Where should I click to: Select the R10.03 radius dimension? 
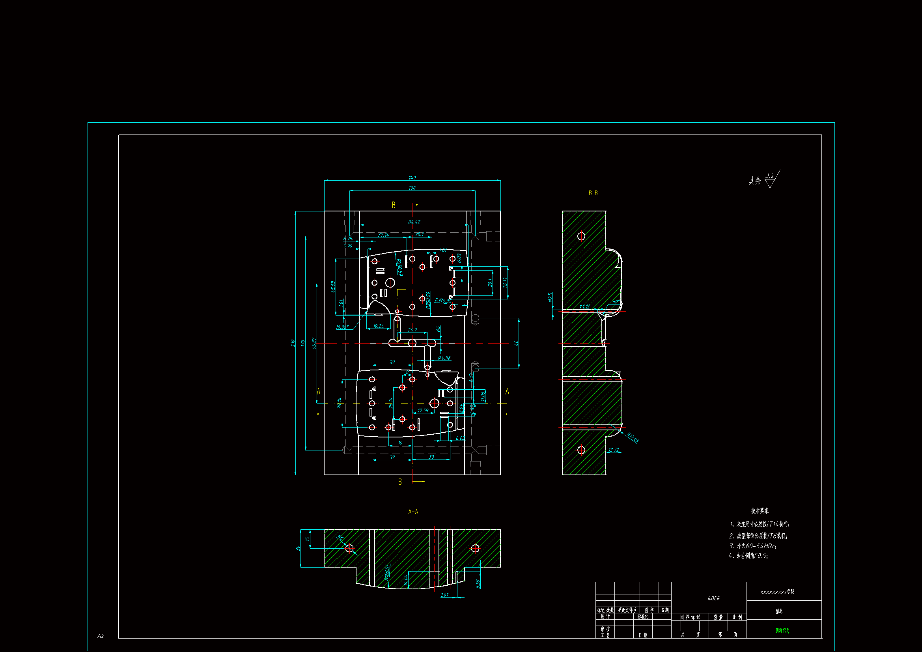tap(633, 437)
